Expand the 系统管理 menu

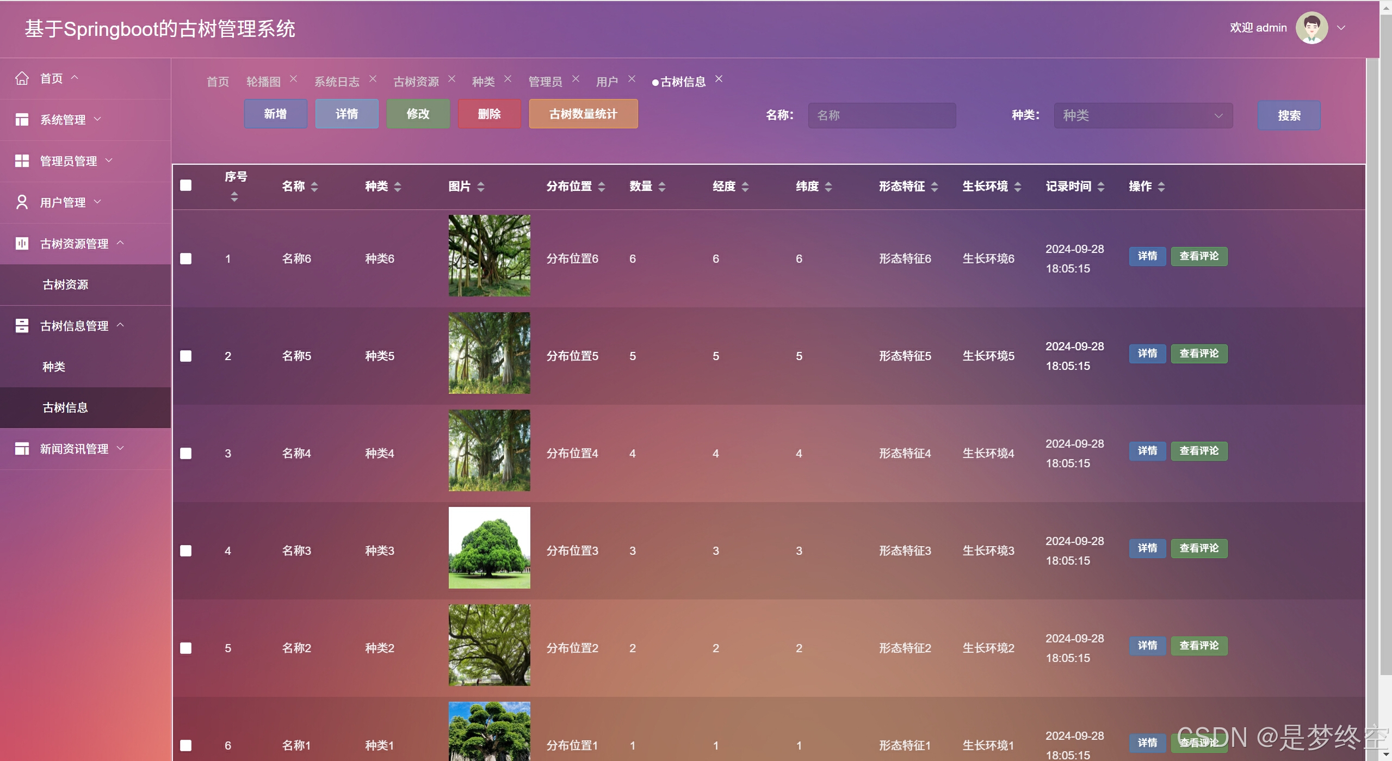[97, 119]
